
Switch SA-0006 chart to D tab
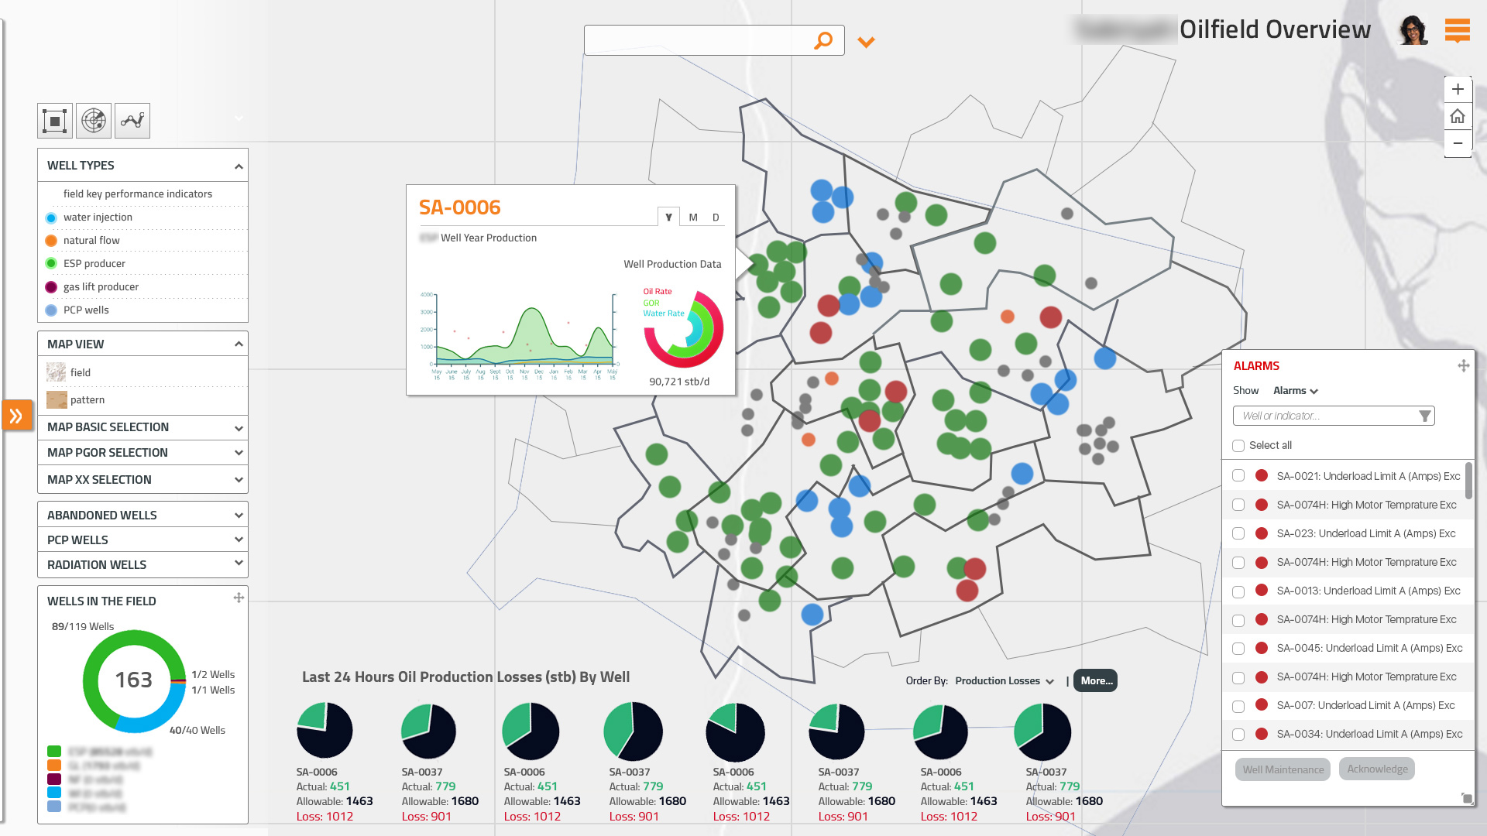(x=716, y=218)
